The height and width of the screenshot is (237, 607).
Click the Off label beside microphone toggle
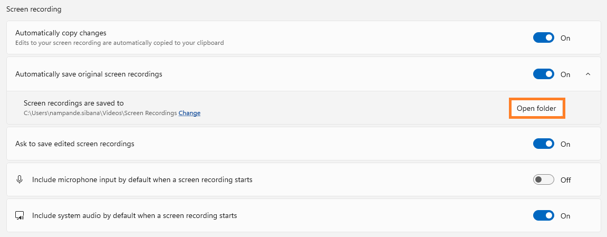(566, 180)
